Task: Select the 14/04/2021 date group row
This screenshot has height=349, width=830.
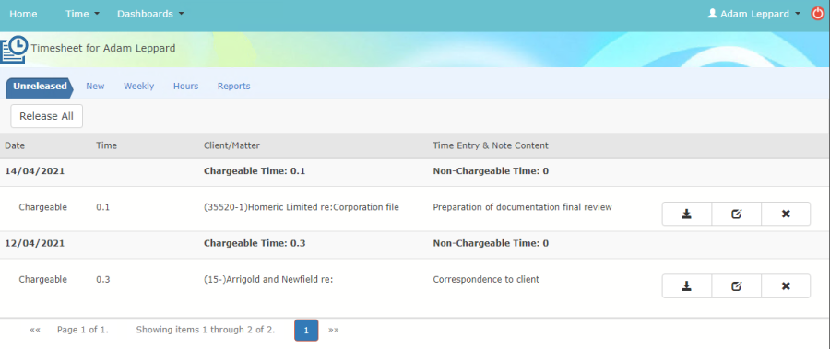Action: point(415,172)
